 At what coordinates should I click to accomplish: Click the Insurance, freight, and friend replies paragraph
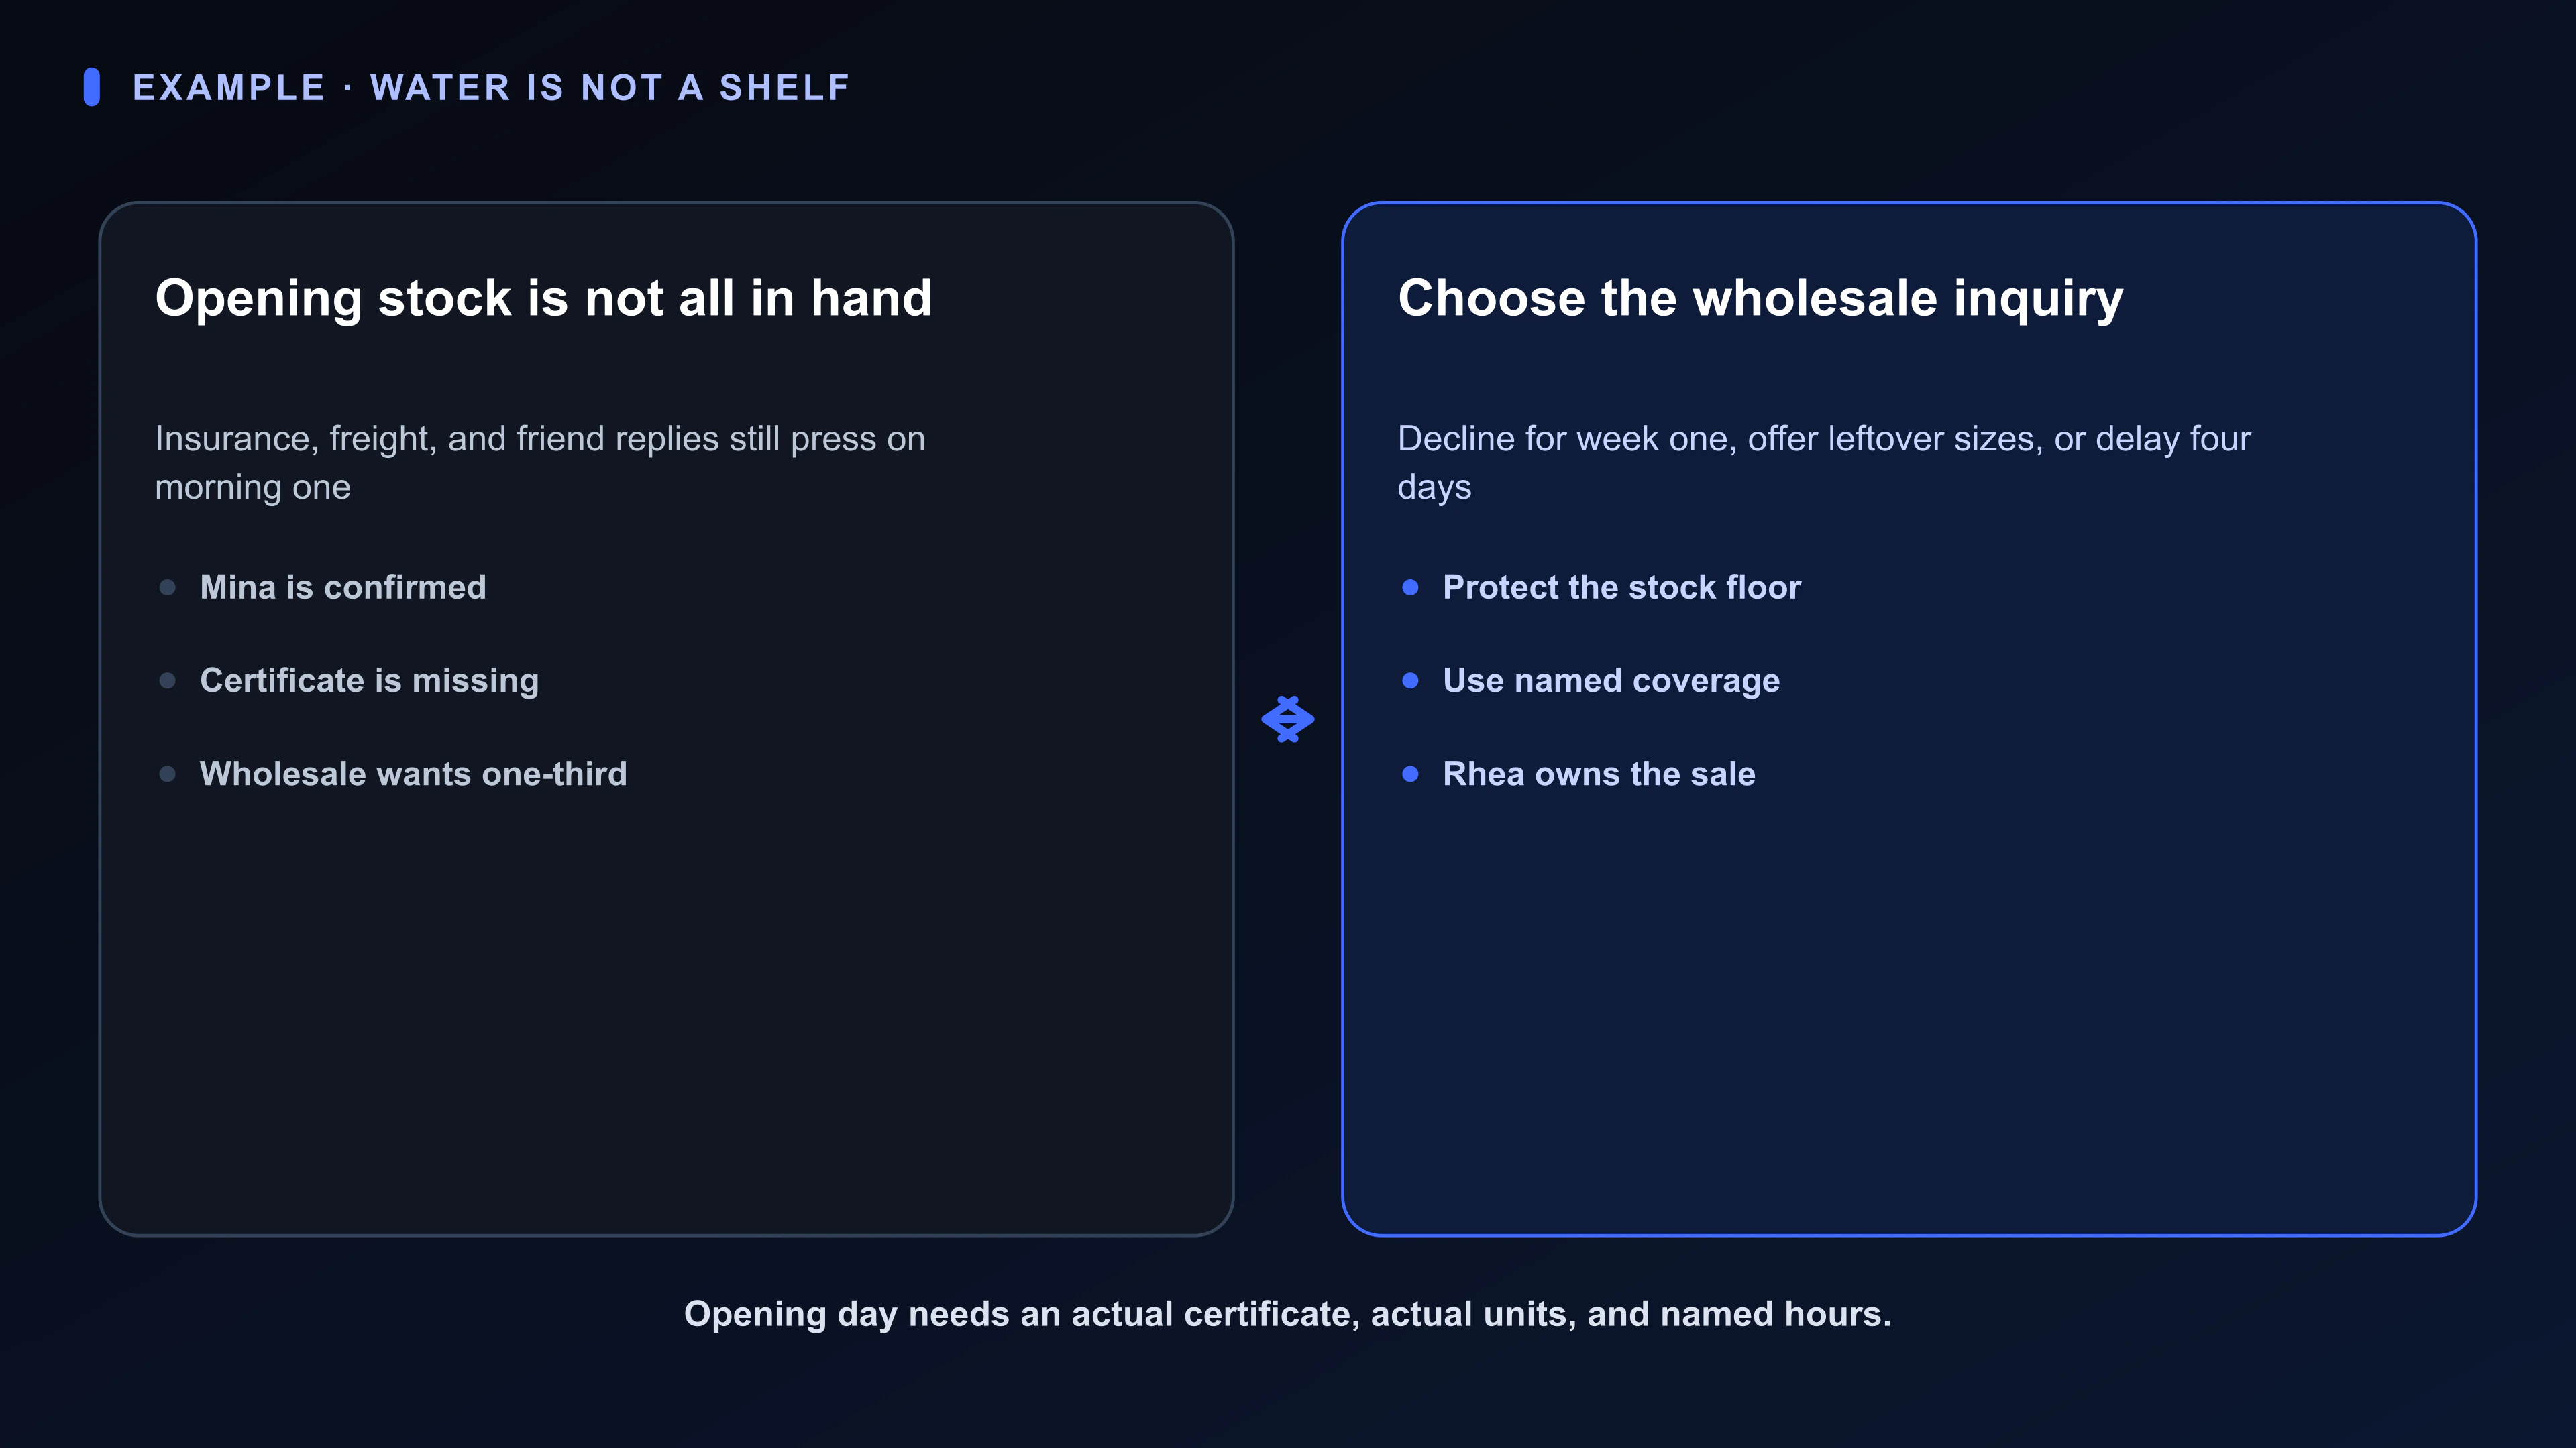point(540,463)
